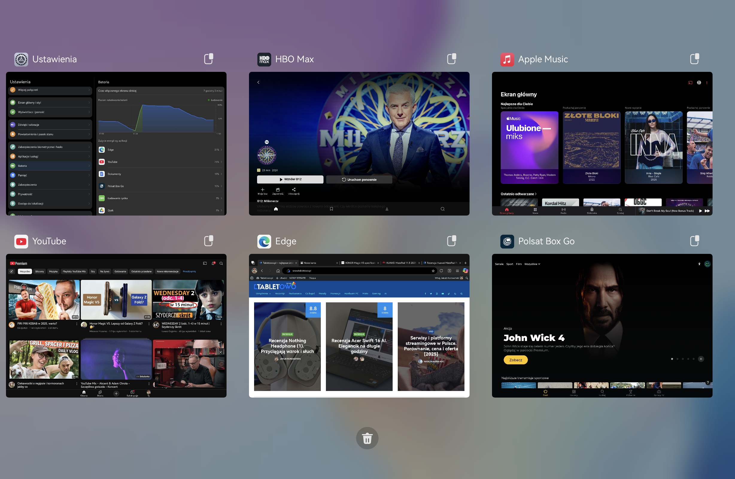Tap the Apple Music app icon
This screenshot has width=735, height=479.
507,59
